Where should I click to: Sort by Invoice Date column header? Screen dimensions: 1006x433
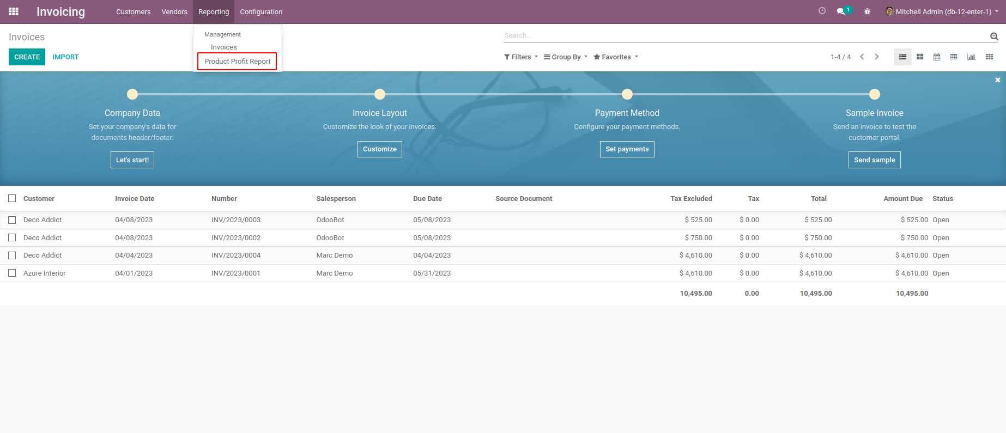[135, 198]
